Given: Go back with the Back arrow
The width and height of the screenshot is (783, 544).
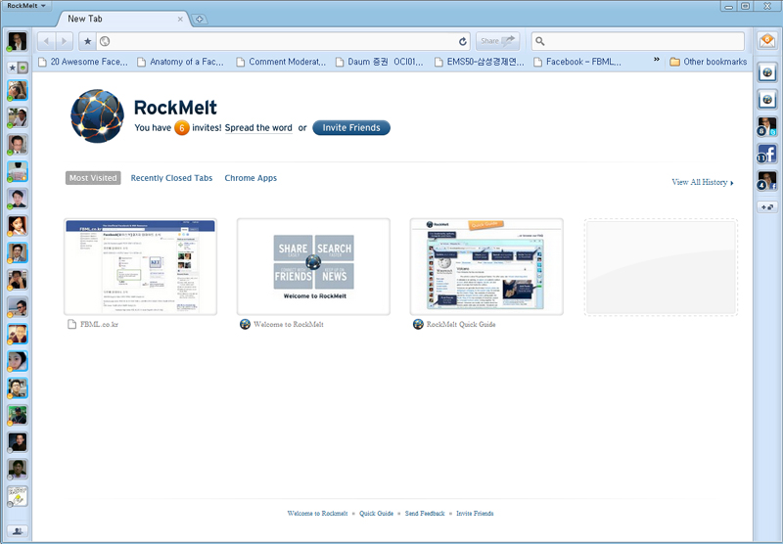Looking at the screenshot, I should [x=46, y=41].
